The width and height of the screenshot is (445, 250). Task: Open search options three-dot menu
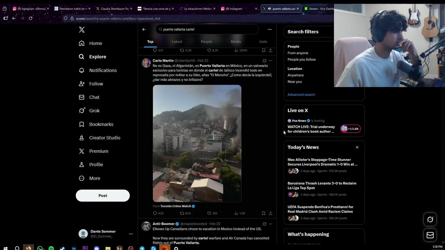pyautogui.click(x=269, y=30)
